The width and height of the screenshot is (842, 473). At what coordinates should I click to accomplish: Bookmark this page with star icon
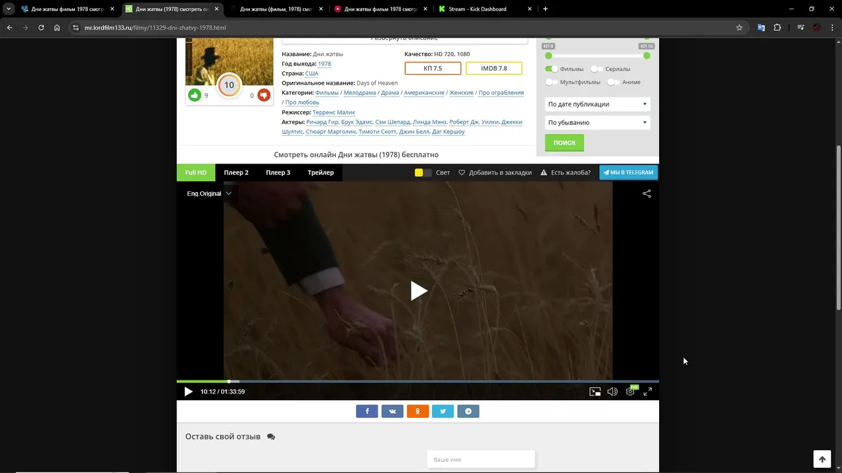tap(739, 28)
